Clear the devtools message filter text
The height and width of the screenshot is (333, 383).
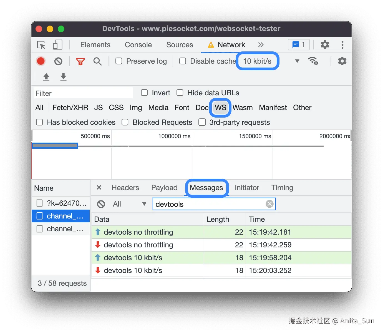point(269,204)
